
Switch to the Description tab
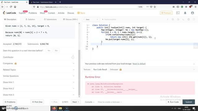(x=10, y=19)
